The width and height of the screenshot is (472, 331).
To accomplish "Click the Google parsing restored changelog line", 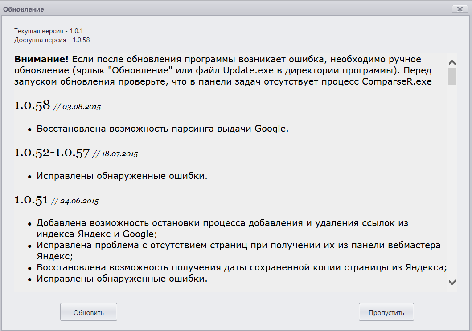I will pyautogui.click(x=163, y=129).
